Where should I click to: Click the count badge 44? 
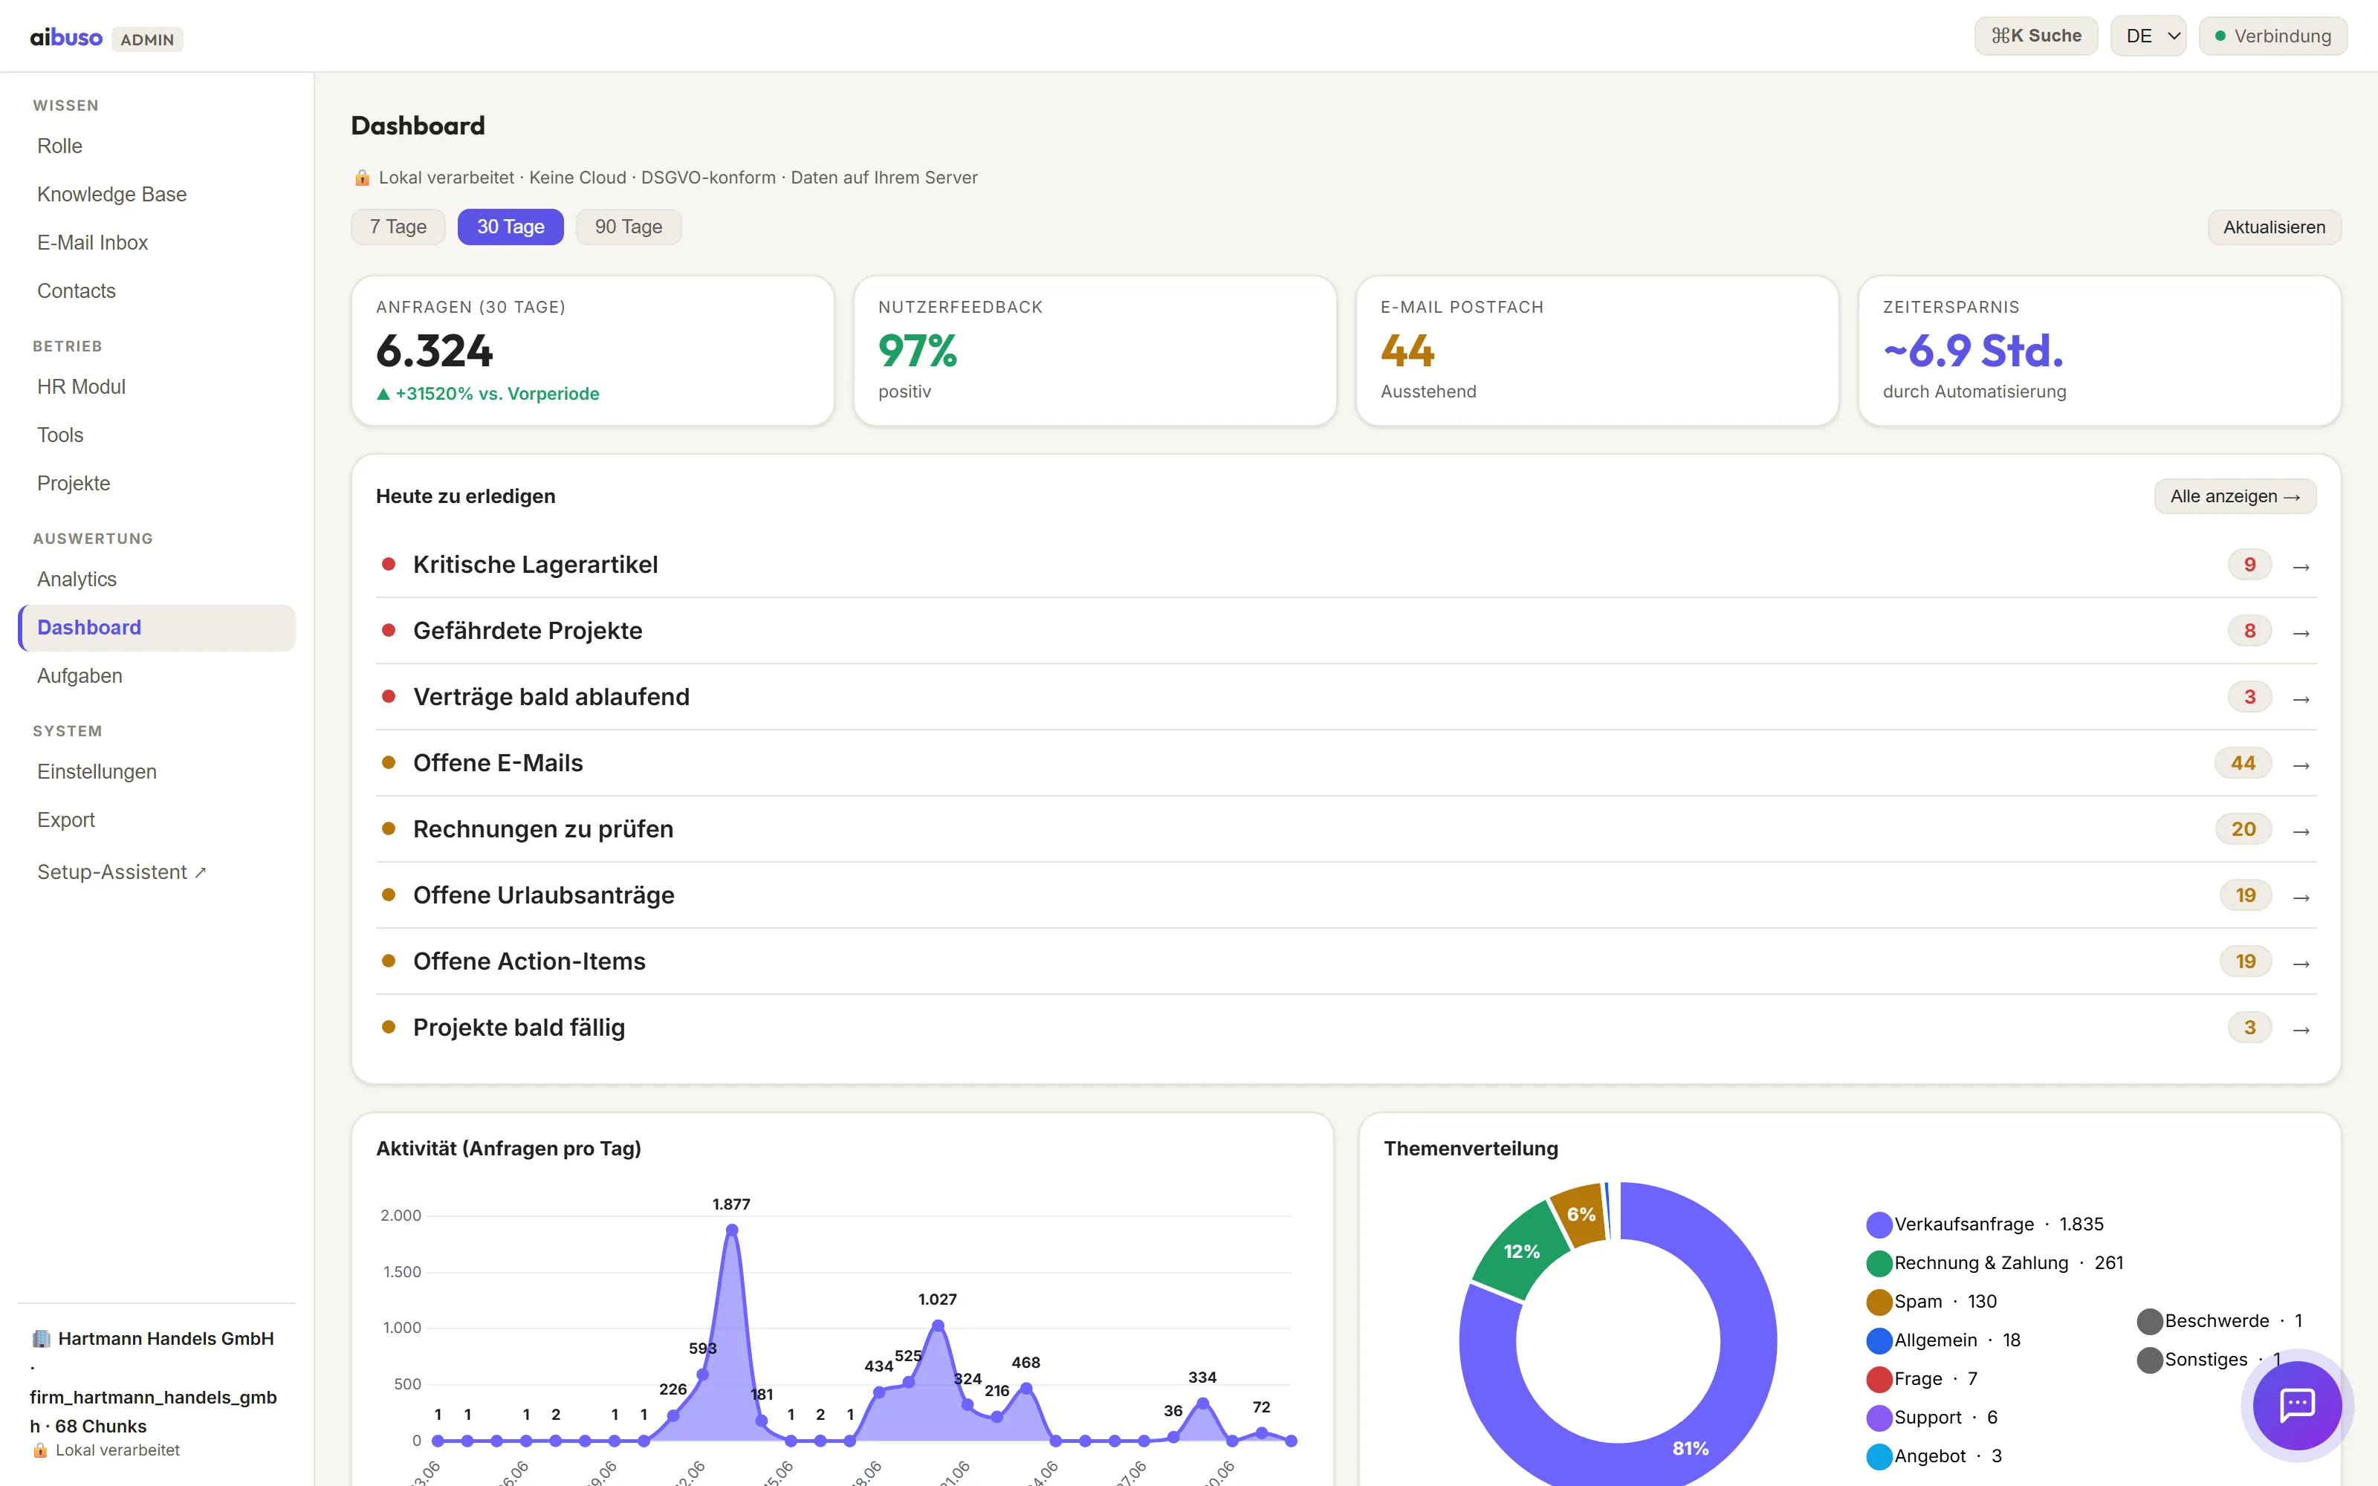point(2243,764)
